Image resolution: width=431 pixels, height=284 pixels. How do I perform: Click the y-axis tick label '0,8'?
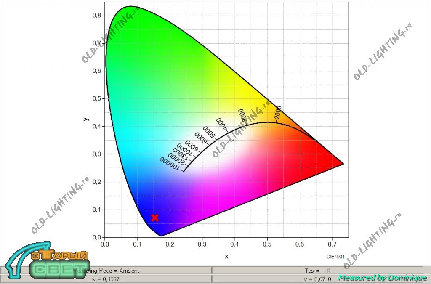pyautogui.click(x=97, y=16)
